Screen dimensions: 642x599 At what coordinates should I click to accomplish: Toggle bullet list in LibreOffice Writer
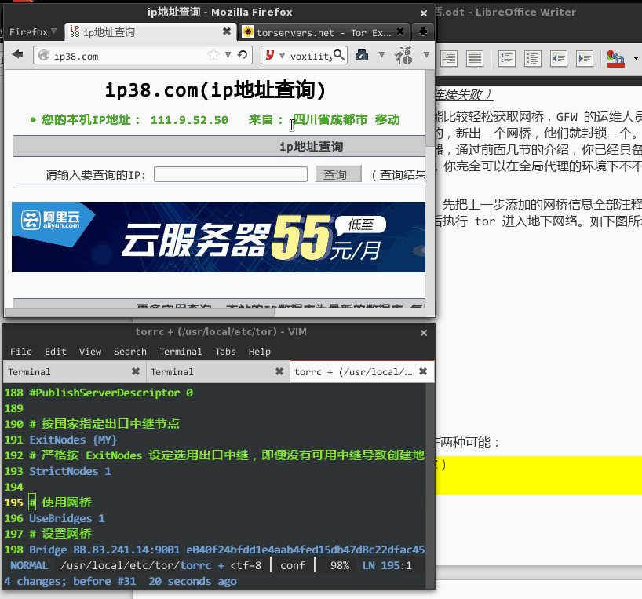click(x=533, y=59)
